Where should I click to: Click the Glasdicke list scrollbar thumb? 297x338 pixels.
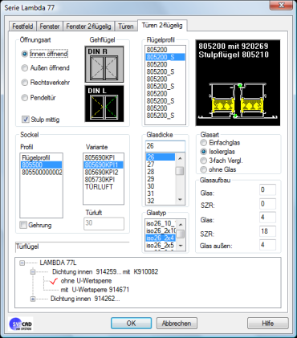(180, 171)
